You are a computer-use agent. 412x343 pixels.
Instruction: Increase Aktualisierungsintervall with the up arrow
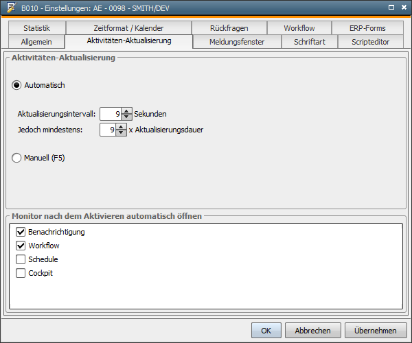126,110
